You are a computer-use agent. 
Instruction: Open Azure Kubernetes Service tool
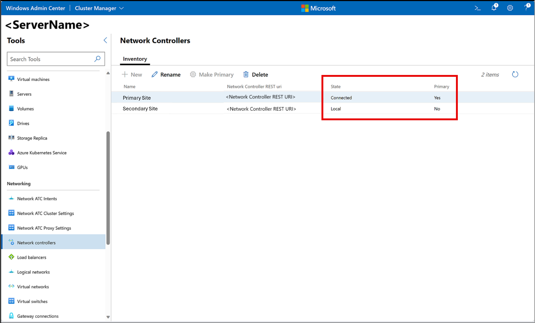point(42,153)
